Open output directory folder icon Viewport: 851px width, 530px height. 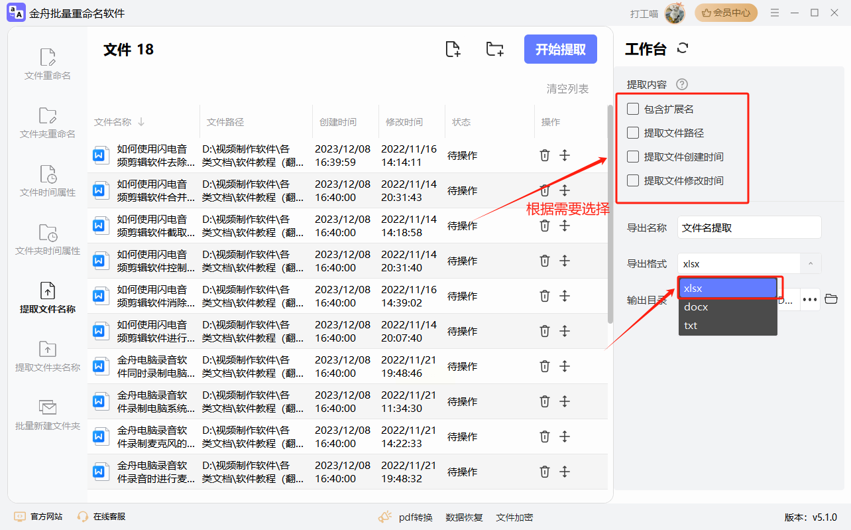point(831,299)
